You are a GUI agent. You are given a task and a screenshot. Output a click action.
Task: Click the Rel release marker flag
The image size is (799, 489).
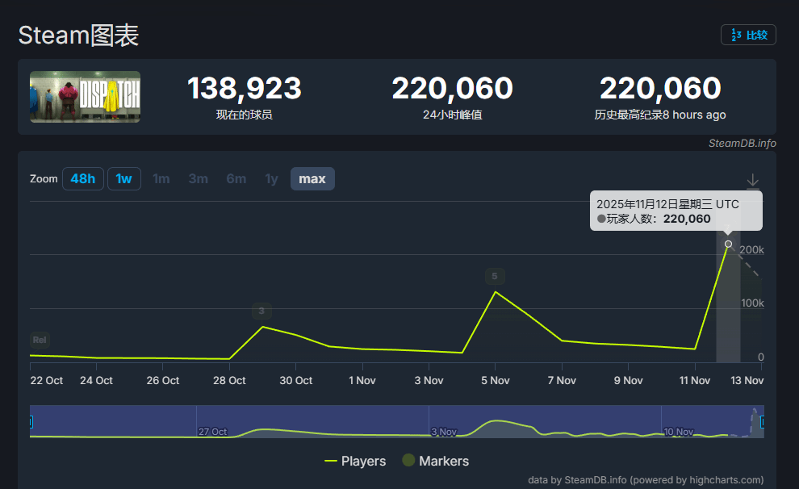click(x=40, y=340)
